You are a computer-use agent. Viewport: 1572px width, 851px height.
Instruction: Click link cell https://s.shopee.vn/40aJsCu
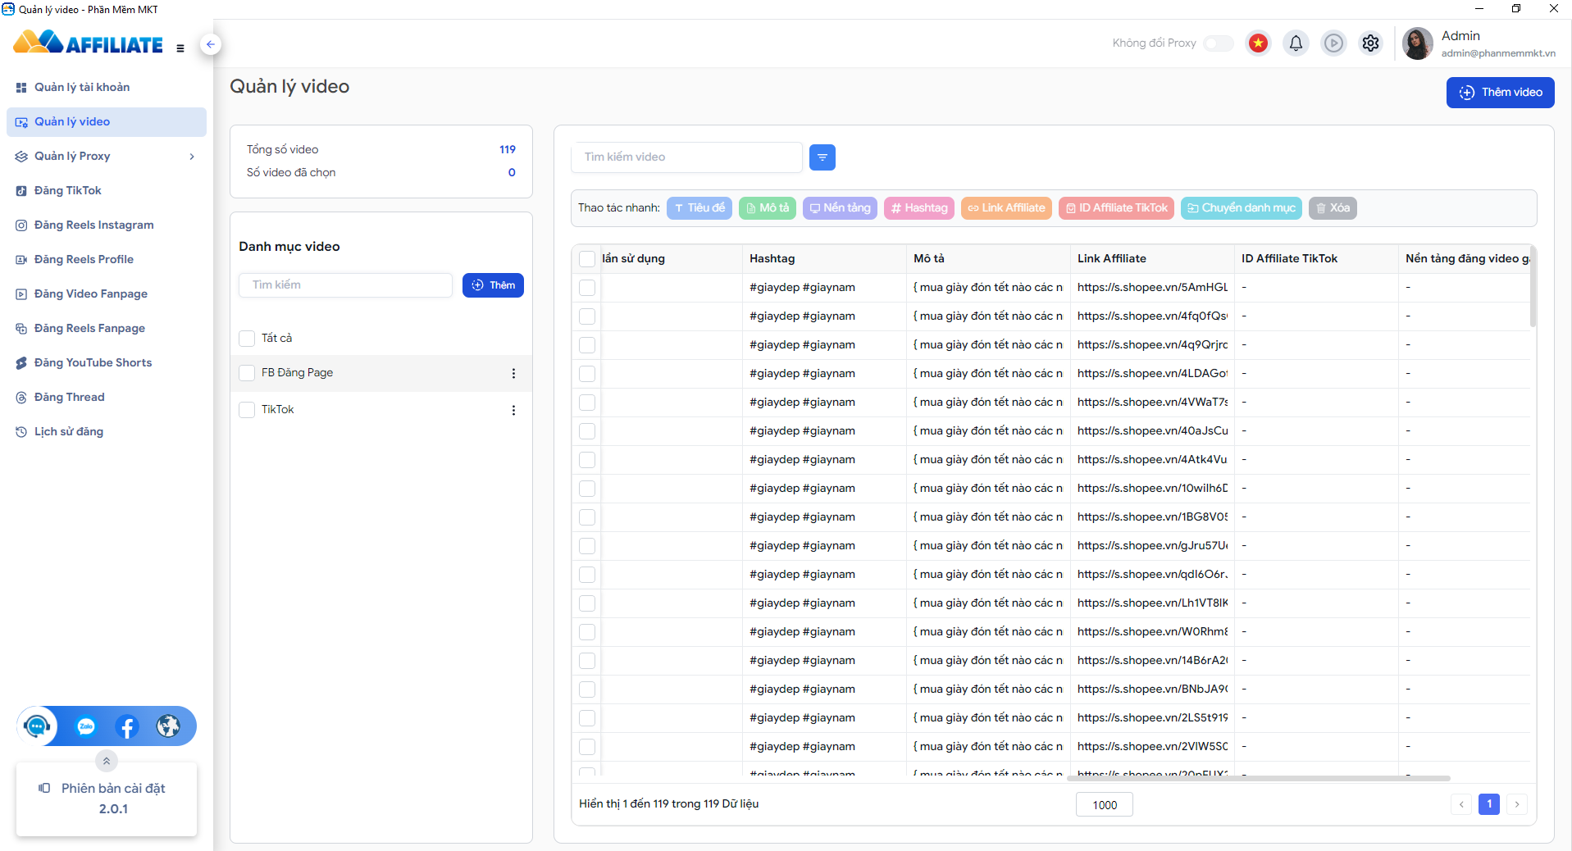click(x=1152, y=431)
